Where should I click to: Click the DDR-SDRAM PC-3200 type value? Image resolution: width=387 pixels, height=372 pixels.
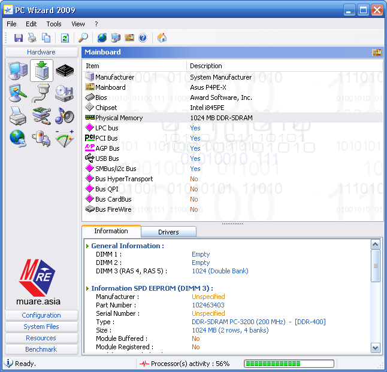click(259, 322)
